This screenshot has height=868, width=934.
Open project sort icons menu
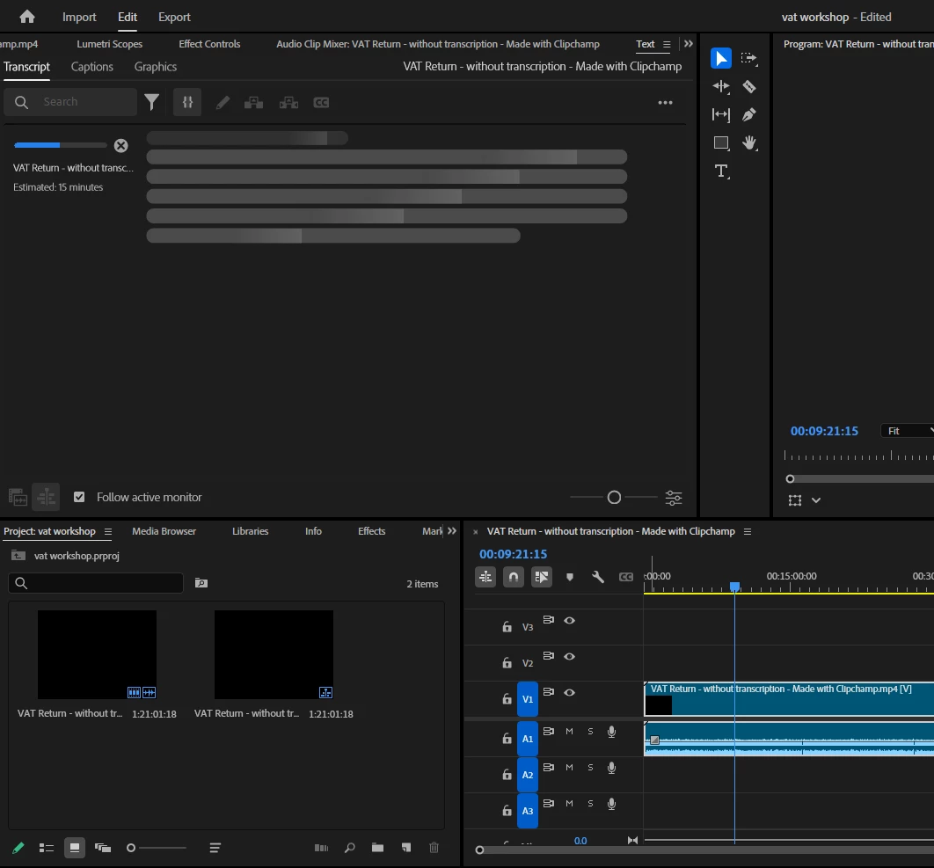click(x=215, y=847)
